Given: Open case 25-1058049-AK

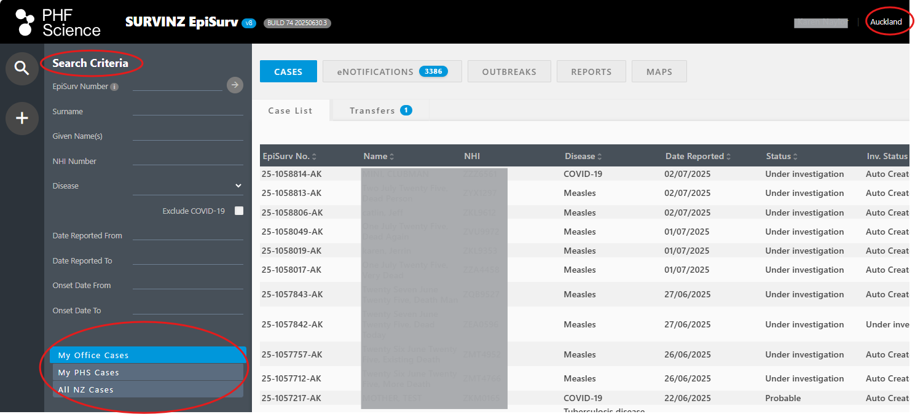Looking at the screenshot, I should 292,232.
